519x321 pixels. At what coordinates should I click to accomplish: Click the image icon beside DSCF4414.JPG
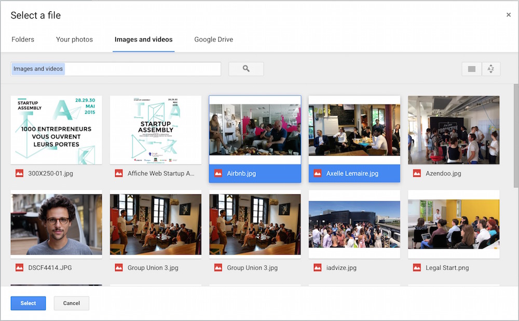coord(20,268)
